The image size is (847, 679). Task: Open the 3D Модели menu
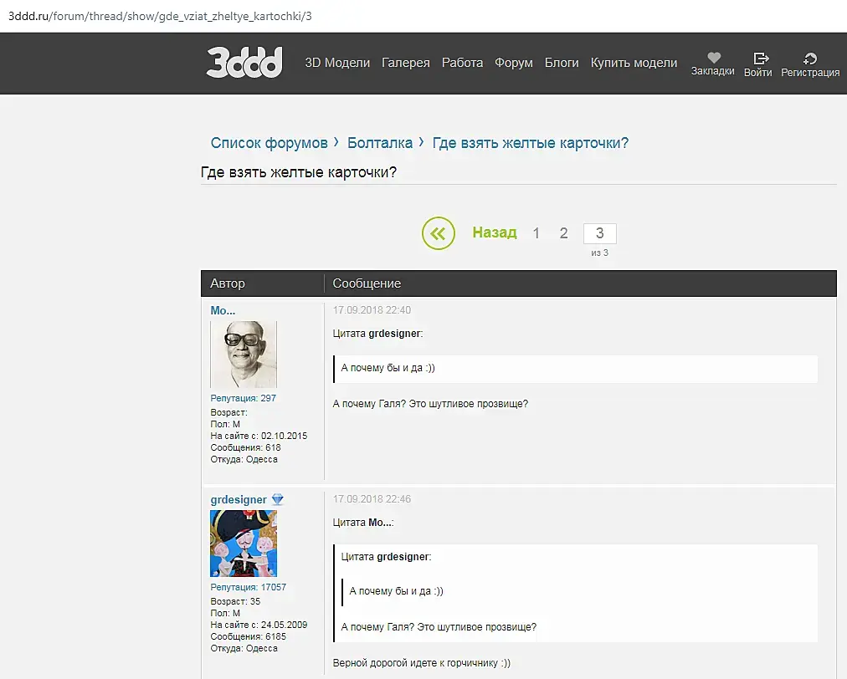coord(337,63)
